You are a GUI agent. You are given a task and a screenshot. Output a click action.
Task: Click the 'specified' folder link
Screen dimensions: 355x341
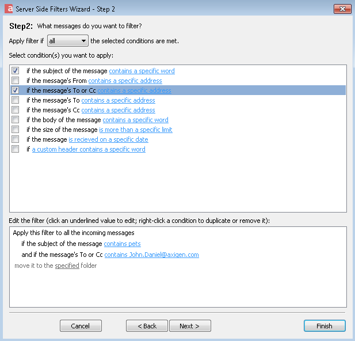point(67,266)
